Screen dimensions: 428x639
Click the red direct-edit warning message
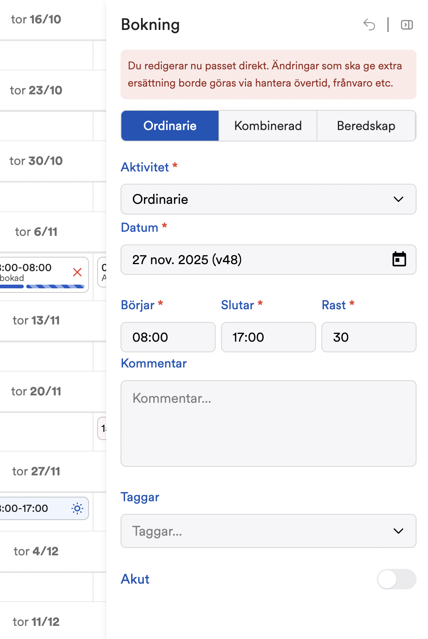pos(269,75)
